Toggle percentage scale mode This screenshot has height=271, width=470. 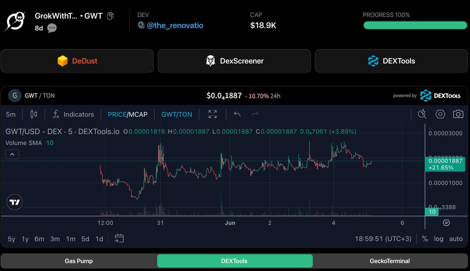tap(425, 239)
